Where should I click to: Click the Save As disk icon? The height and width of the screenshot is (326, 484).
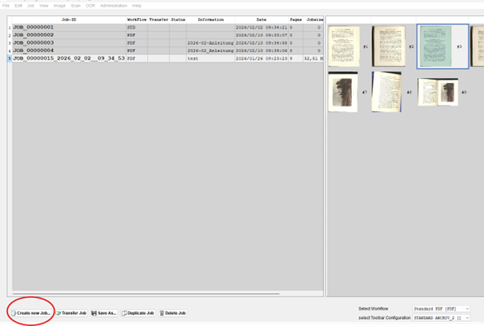[x=94, y=313]
